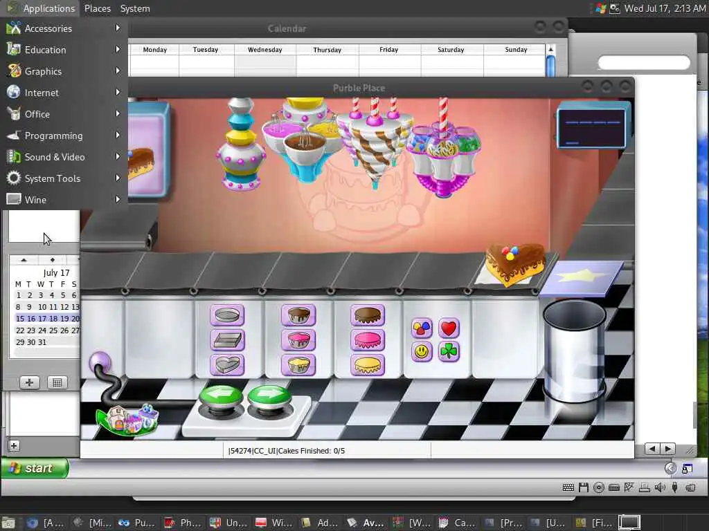Click the clock Wed Jul 17 2:13 AM
709x531 pixels.
pos(665,8)
